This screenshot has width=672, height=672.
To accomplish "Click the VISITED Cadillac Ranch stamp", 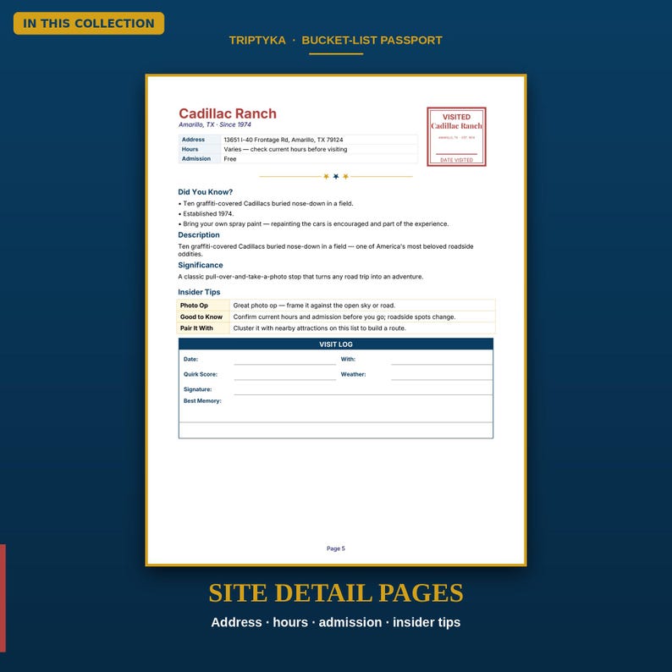I will click(456, 136).
